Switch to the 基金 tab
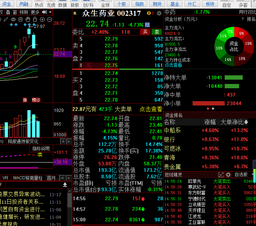The height and width of the screenshot is (226, 256). click(x=175, y=4)
